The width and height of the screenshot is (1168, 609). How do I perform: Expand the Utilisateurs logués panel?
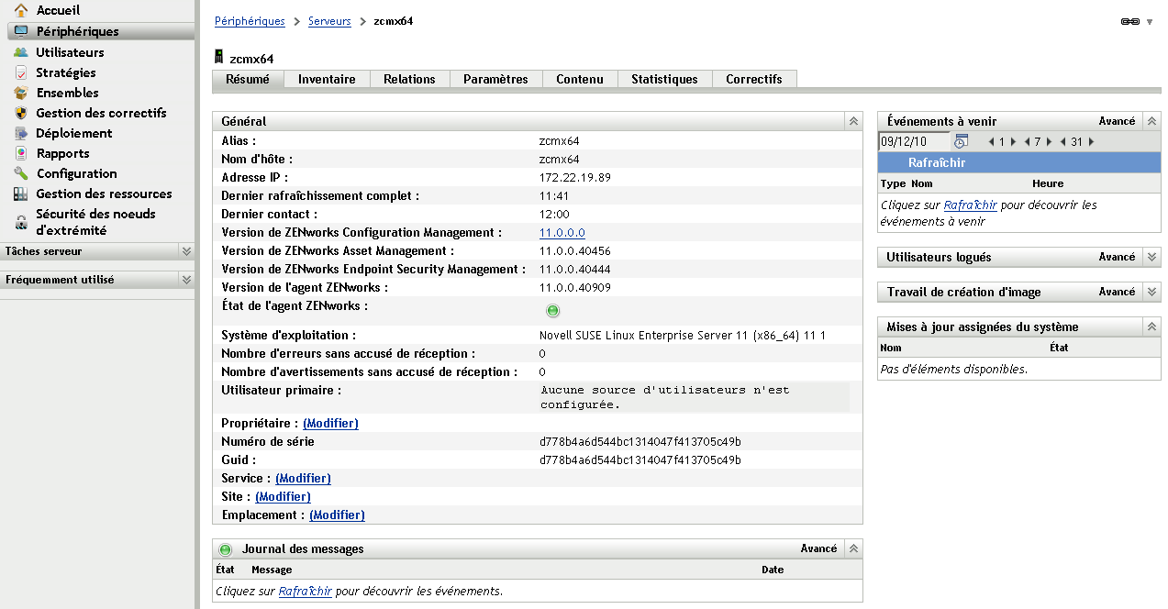(x=1152, y=258)
